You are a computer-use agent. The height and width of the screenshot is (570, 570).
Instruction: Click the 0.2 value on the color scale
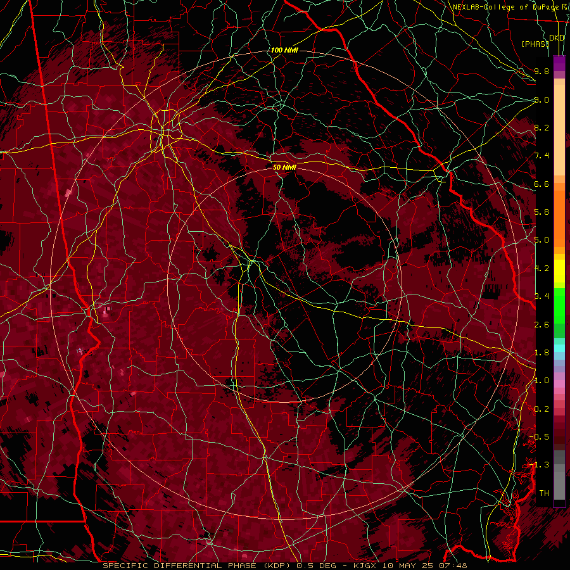click(541, 409)
